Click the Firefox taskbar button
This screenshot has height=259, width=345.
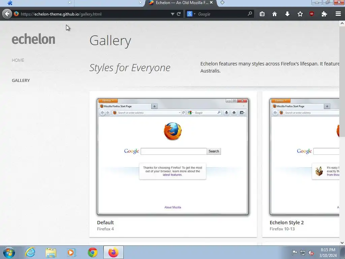[x=113, y=252]
